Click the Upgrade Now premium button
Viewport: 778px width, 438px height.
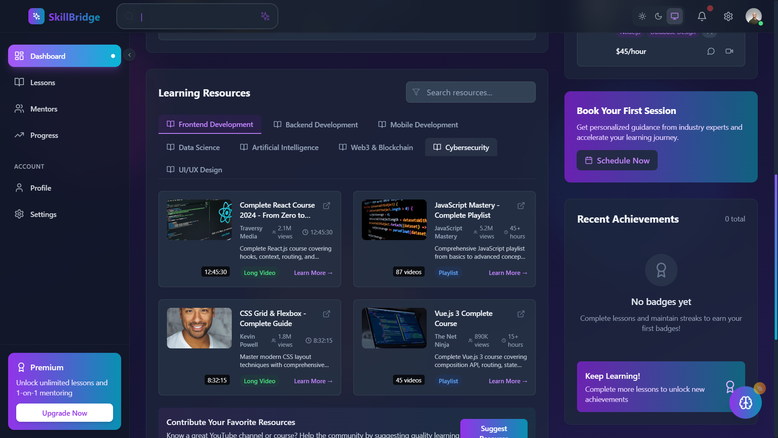coord(64,413)
